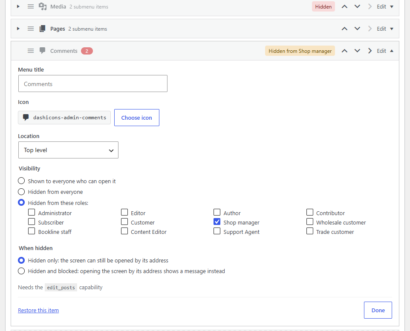Check the Editor role checkbox
The height and width of the screenshot is (331, 410).
pos(124,212)
